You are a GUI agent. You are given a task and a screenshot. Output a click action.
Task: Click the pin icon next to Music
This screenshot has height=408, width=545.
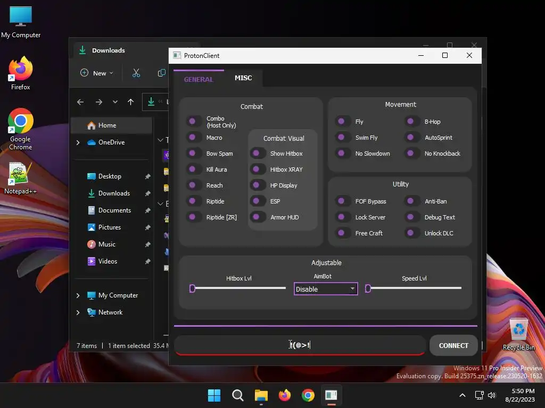click(148, 244)
